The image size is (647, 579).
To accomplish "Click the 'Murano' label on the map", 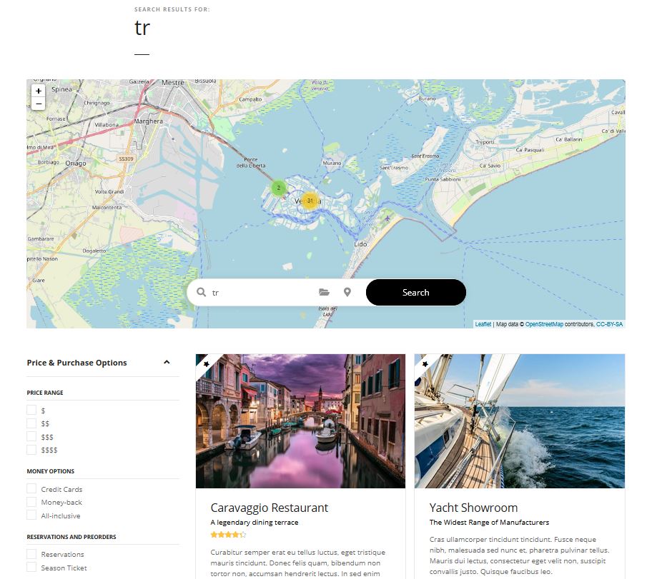I will (332, 163).
